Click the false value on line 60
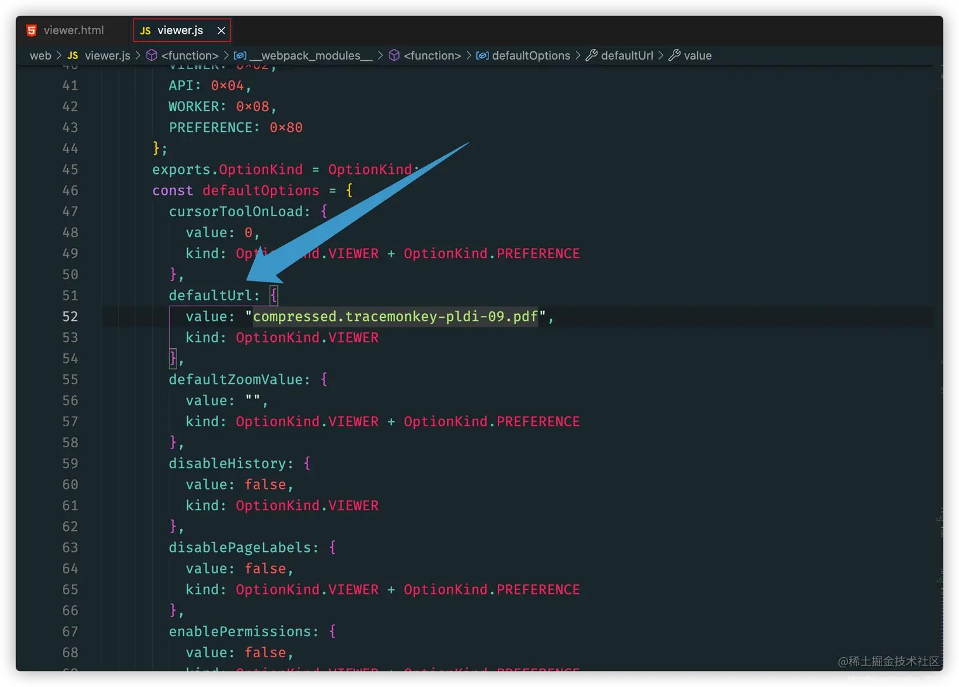 [265, 485]
